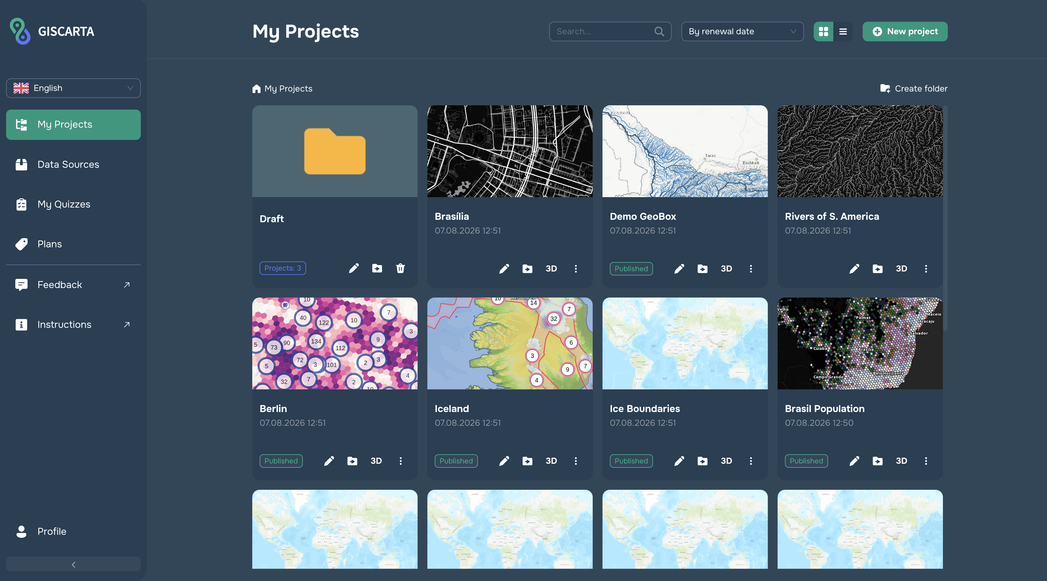Viewport: 1047px width, 581px height.
Task: Open more options for Berlin project
Action: coord(400,461)
